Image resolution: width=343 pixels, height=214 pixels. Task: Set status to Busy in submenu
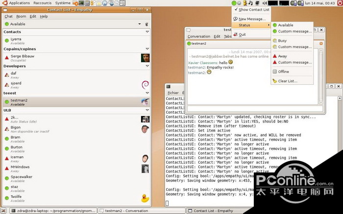(292, 41)
